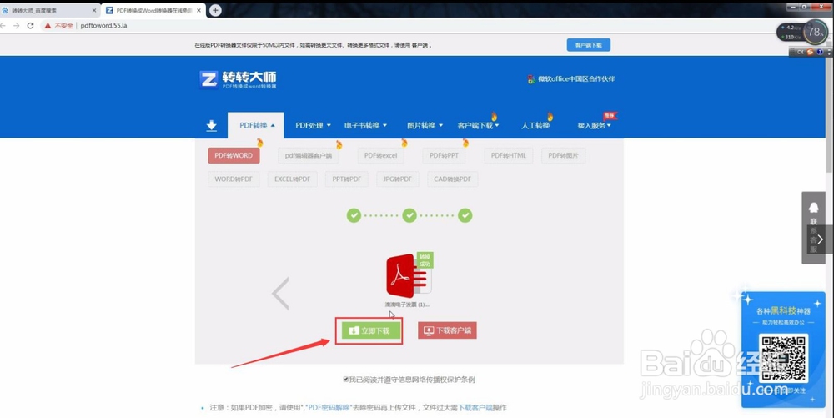Select the EXCEL转PDF option
This screenshot has width=834, height=418.
(x=292, y=179)
